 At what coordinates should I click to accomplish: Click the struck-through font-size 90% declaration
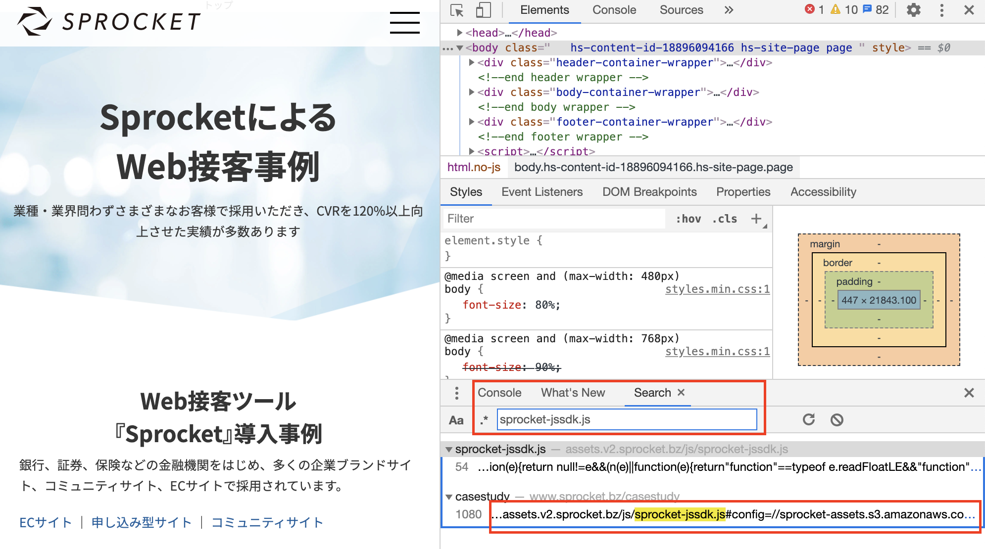pos(511,367)
